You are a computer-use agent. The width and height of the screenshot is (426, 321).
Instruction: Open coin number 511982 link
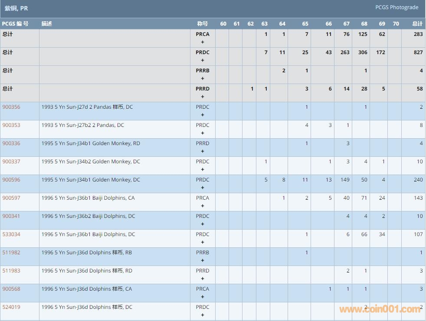click(x=11, y=253)
